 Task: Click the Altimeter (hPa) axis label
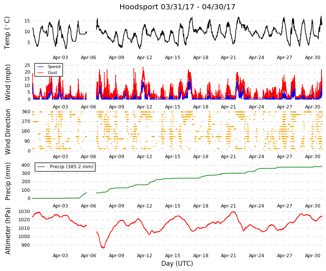point(7,231)
